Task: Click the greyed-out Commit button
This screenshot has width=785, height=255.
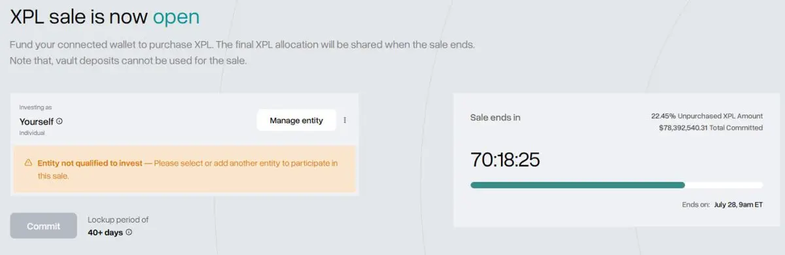Action: click(43, 226)
